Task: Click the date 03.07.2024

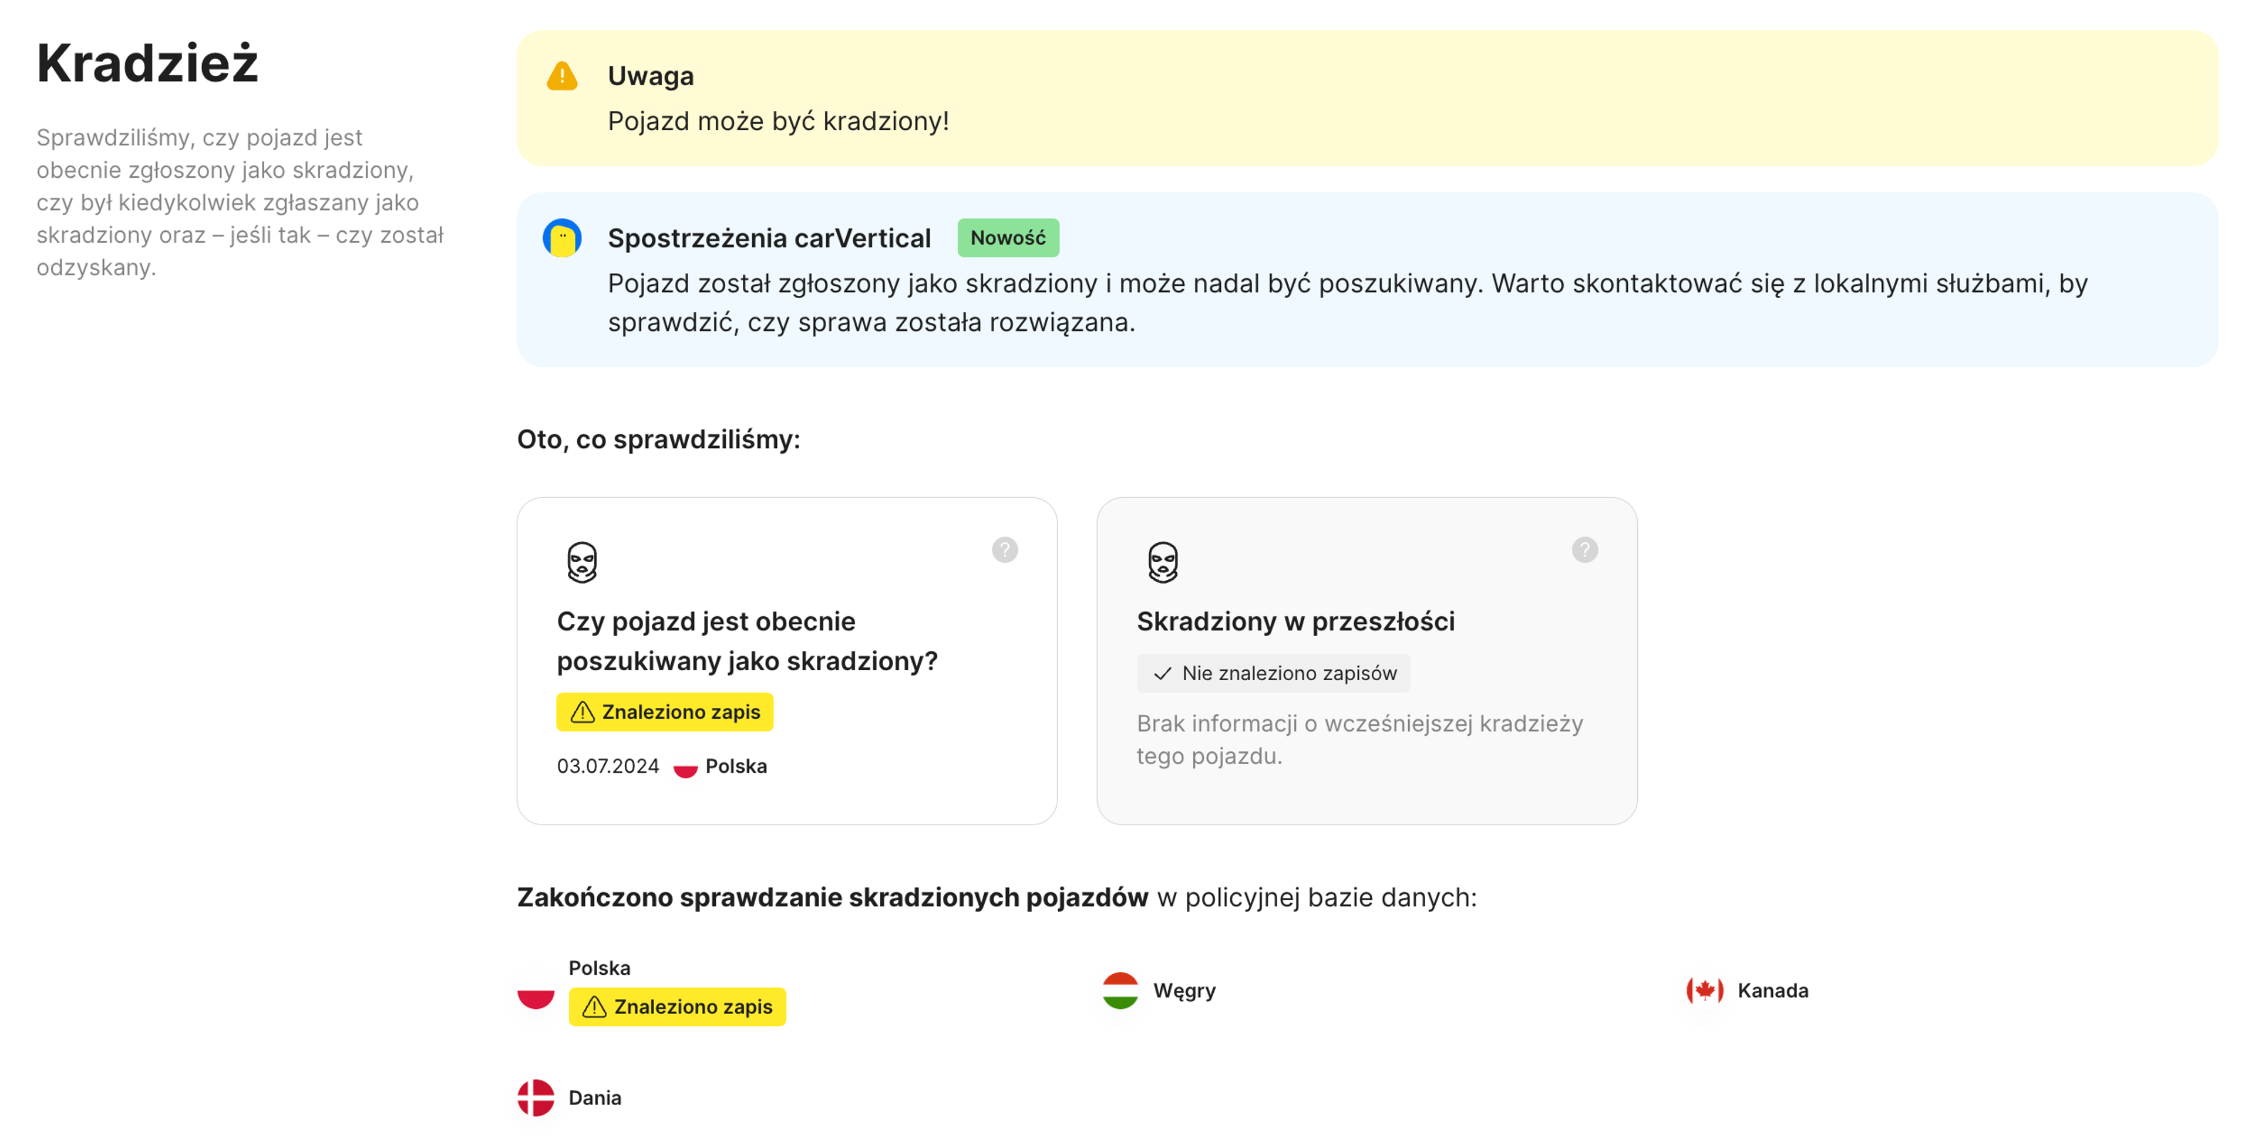Action: point(608,766)
